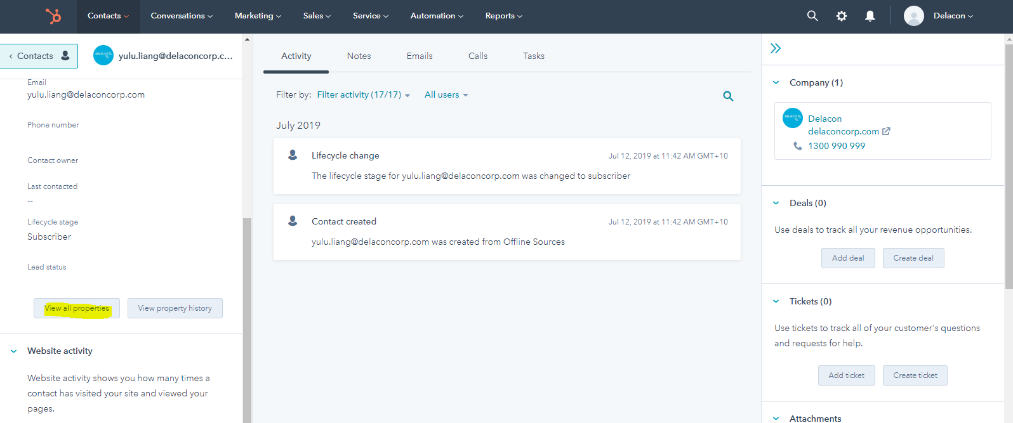Open the Filter activity (17/17) dropdown
This screenshot has height=423, width=1013.
[x=364, y=94]
